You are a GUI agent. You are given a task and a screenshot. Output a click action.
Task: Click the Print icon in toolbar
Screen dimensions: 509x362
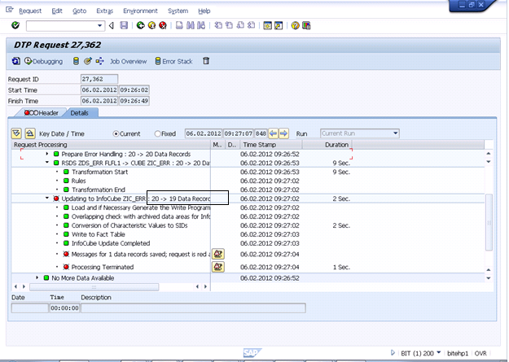(x=179, y=25)
